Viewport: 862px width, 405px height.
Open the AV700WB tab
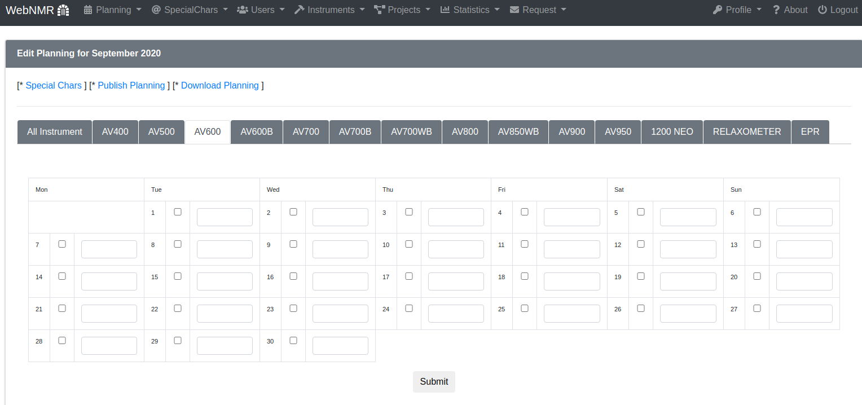pyautogui.click(x=411, y=132)
